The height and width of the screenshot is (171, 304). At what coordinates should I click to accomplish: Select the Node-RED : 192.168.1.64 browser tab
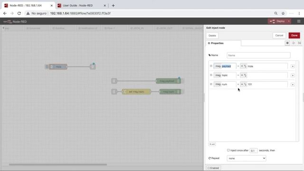[x=28, y=6]
